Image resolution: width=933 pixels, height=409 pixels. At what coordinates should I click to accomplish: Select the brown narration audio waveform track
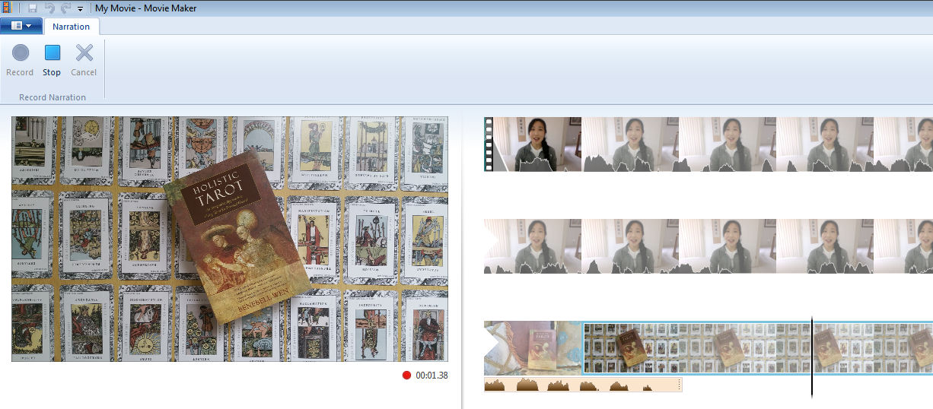[x=582, y=385]
